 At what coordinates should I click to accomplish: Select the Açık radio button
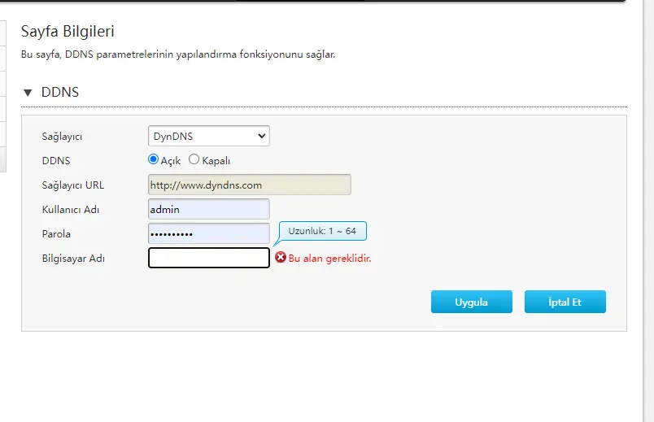click(153, 159)
